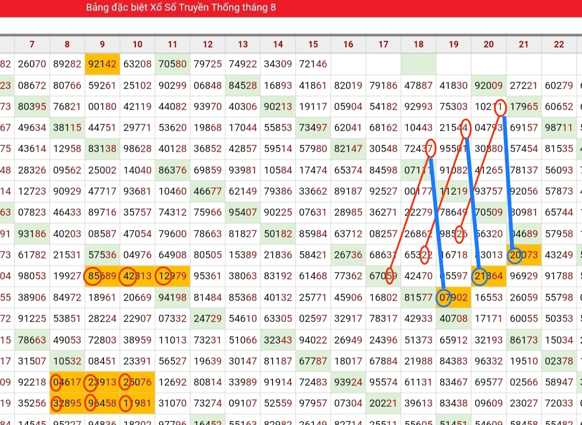Select column header 9

102,44
